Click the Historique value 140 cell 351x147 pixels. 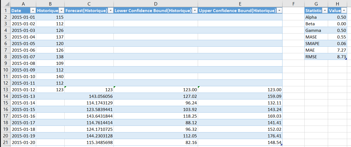[50, 76]
